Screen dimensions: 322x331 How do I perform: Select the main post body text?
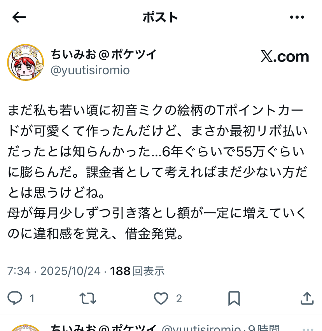157,172
